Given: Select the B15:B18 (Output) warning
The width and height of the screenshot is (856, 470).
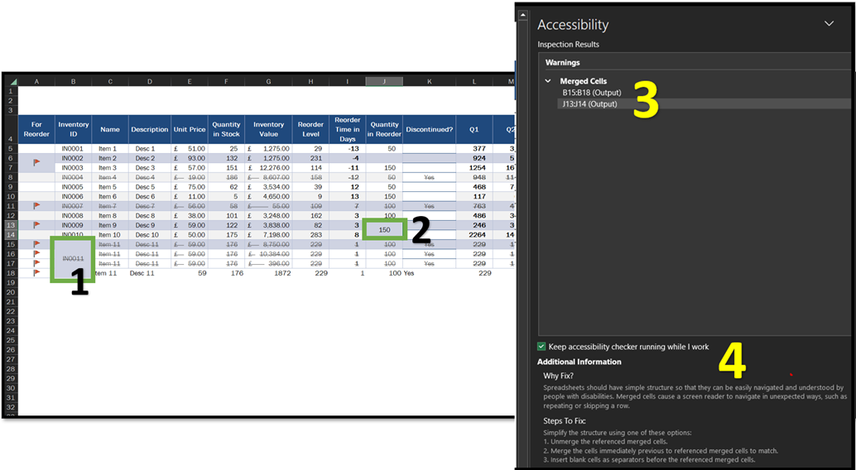Looking at the screenshot, I should (x=592, y=93).
